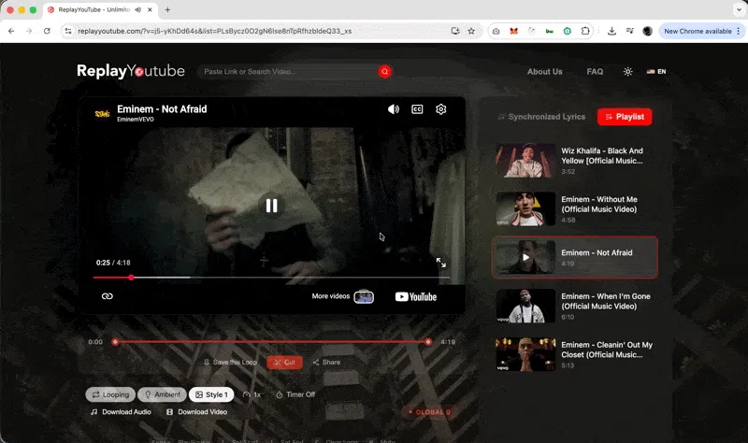Click the screenshot camera extension icon
748x443 pixels.
(x=496, y=31)
